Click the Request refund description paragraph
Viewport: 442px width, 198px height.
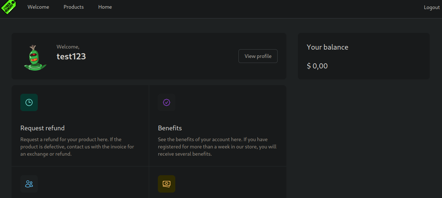click(x=77, y=147)
